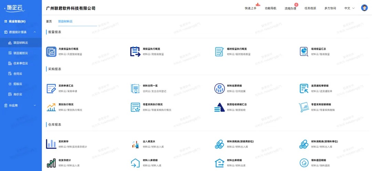Switch to the 首页 tab
Viewport: 372px width, 171px height.
coord(49,22)
